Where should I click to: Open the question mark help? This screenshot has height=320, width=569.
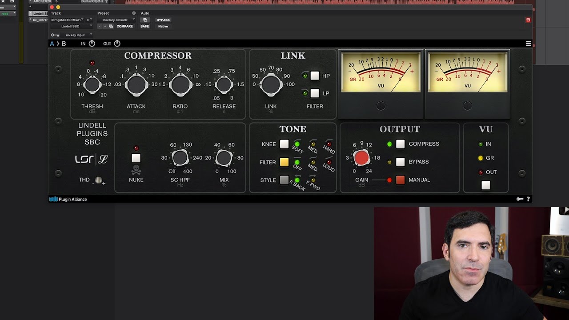point(528,199)
